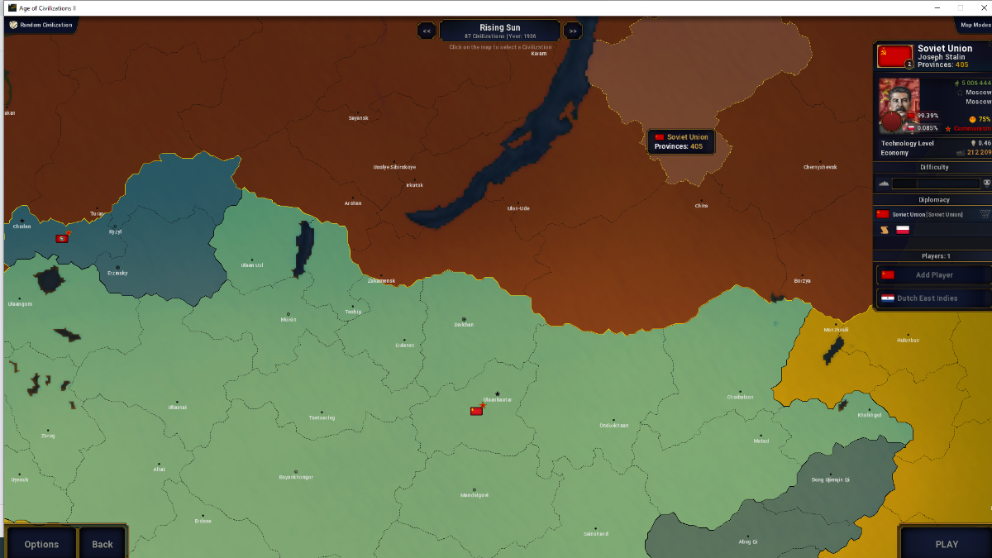
Task: Select the Ulan-Ude province on the map
Action: point(518,208)
